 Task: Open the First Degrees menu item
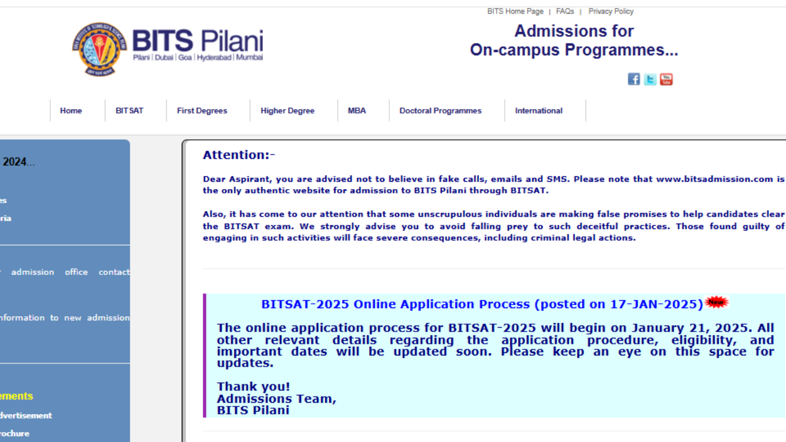202,110
